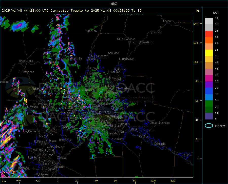Click the 'Zapata' place label

tap(62, 158)
